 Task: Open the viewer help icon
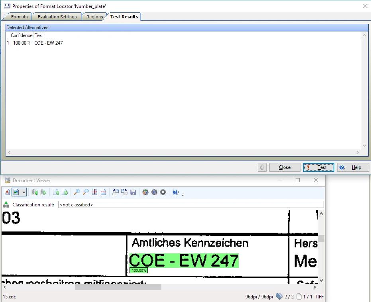175,192
